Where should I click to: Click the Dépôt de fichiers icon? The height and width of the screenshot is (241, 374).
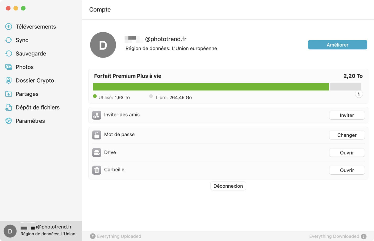pos(9,107)
